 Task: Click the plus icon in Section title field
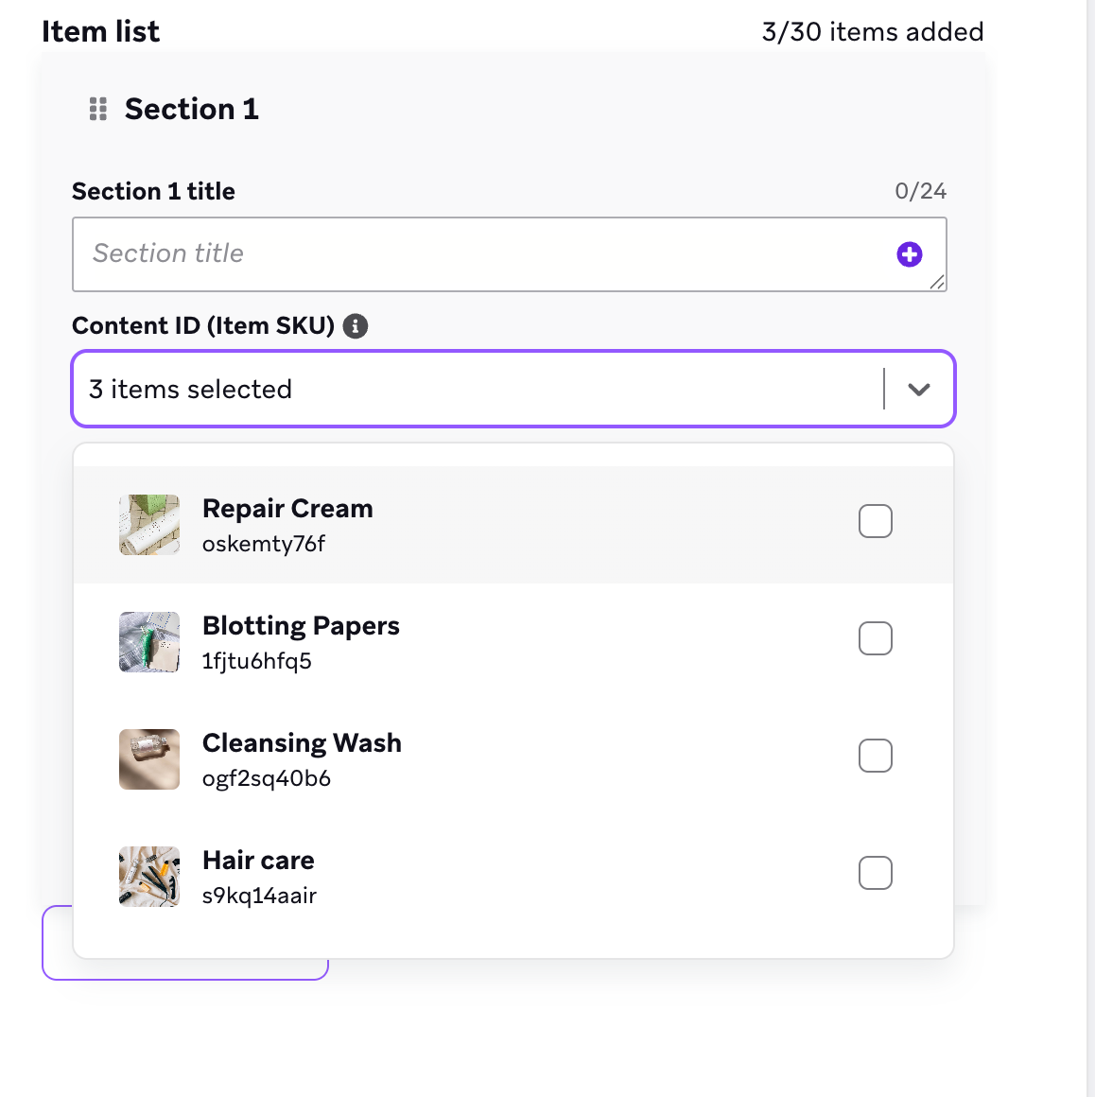tap(909, 253)
